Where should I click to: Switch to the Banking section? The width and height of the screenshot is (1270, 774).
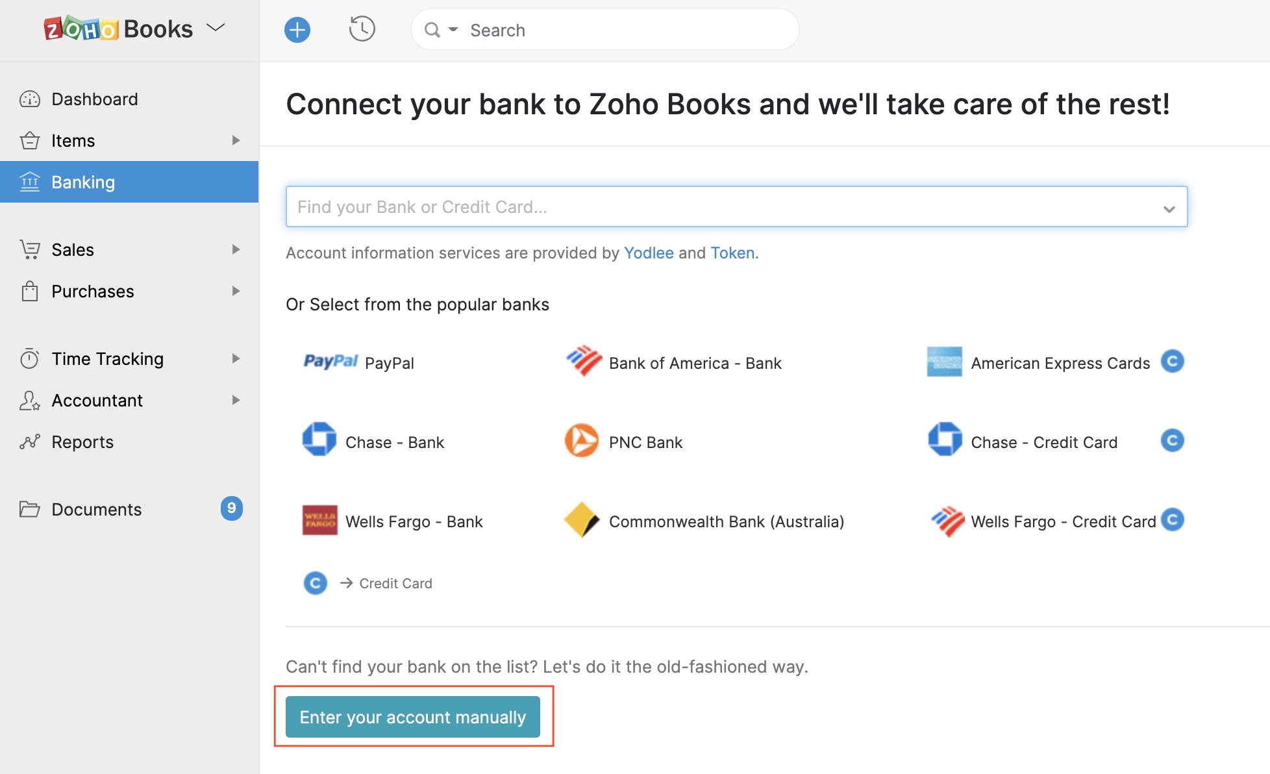point(83,182)
